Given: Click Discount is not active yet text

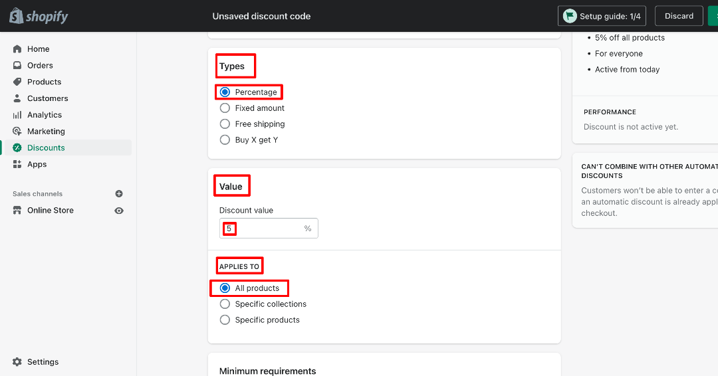Looking at the screenshot, I should 631,127.
